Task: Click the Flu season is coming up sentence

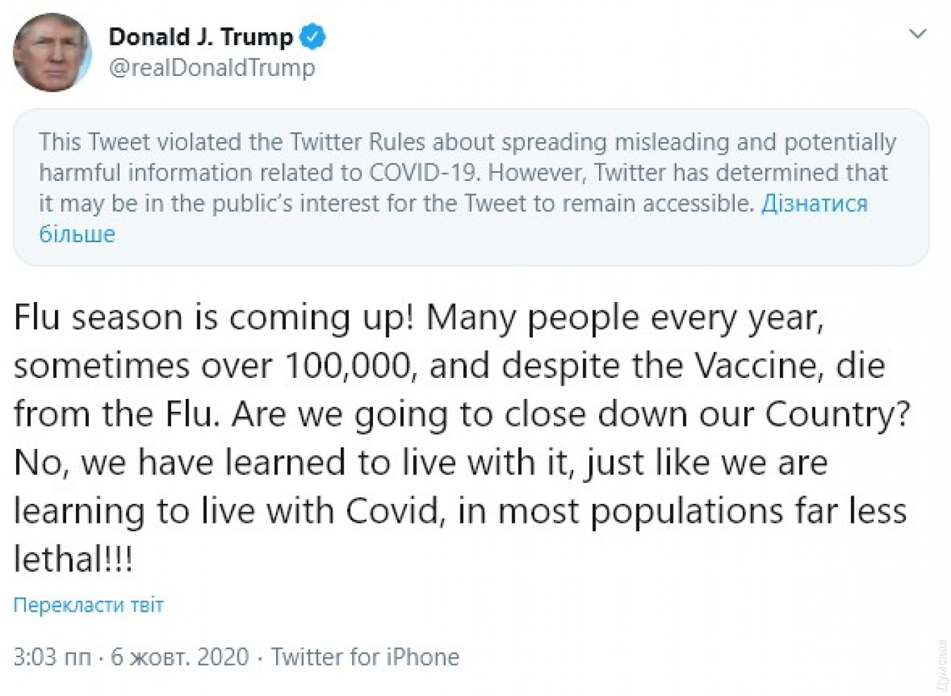Action: tap(214, 318)
